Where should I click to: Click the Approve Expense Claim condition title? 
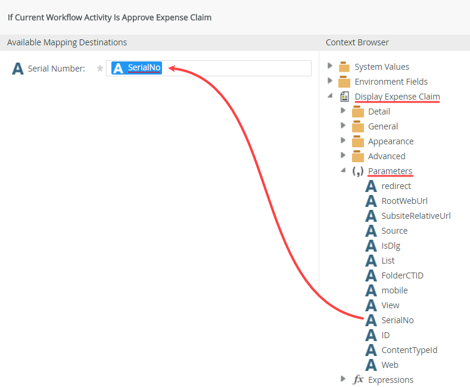(x=110, y=17)
